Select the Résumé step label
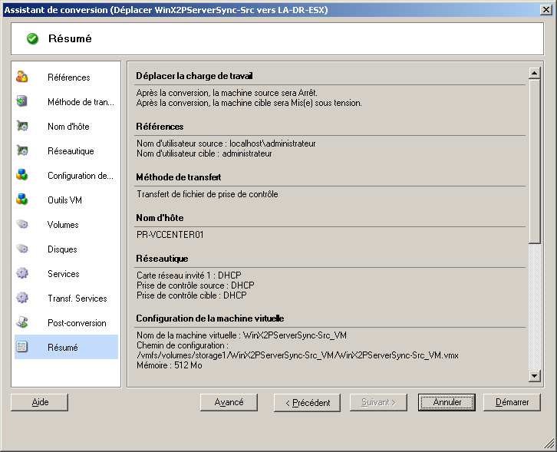The width and height of the screenshot is (557, 452). coord(62,347)
